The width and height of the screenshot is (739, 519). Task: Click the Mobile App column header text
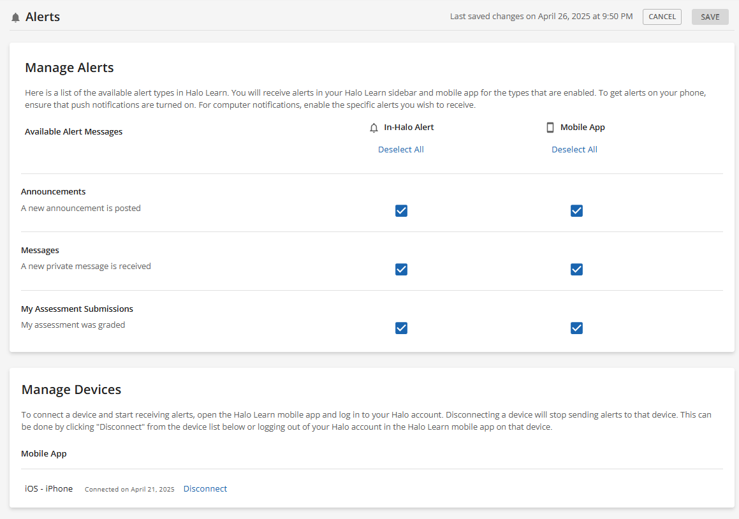click(583, 128)
